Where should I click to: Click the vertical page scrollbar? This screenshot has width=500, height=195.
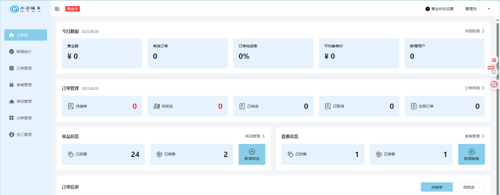pyautogui.click(x=498, y=107)
